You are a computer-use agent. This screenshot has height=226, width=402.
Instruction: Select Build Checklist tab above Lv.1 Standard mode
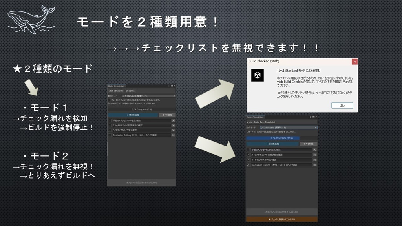point(116,86)
